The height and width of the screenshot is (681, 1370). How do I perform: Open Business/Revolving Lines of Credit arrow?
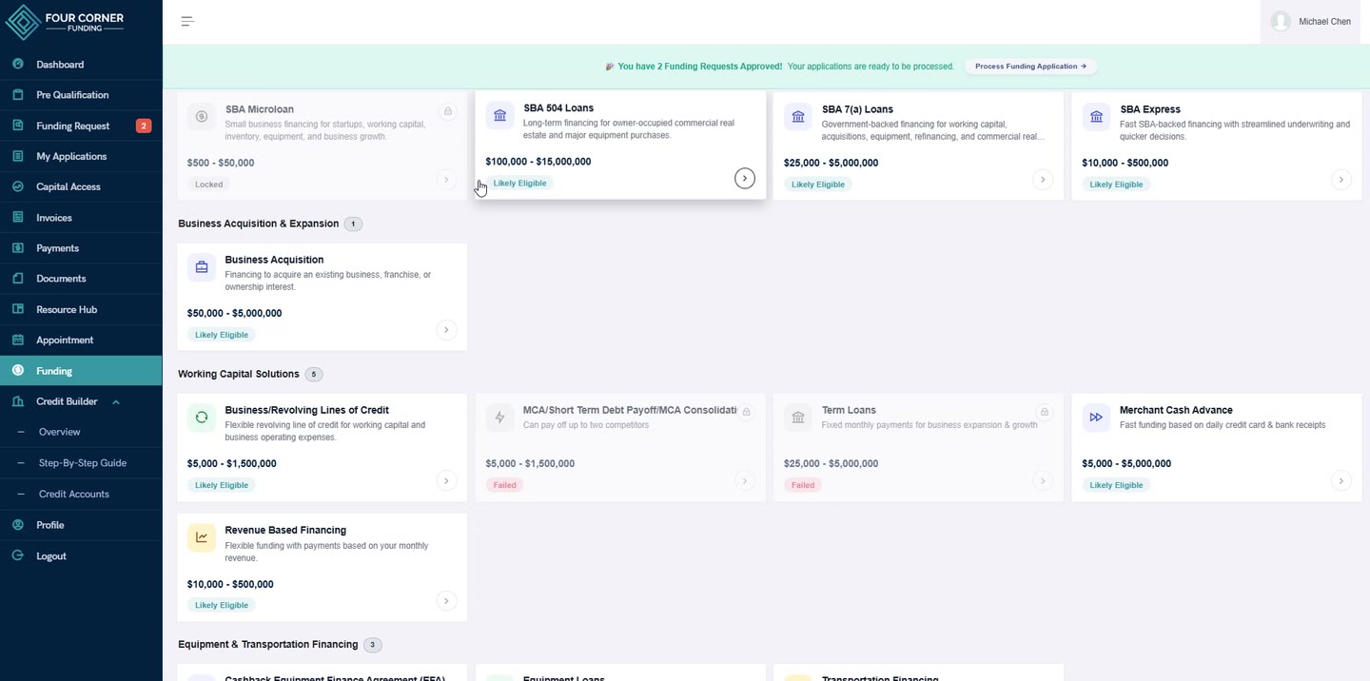[x=446, y=480]
